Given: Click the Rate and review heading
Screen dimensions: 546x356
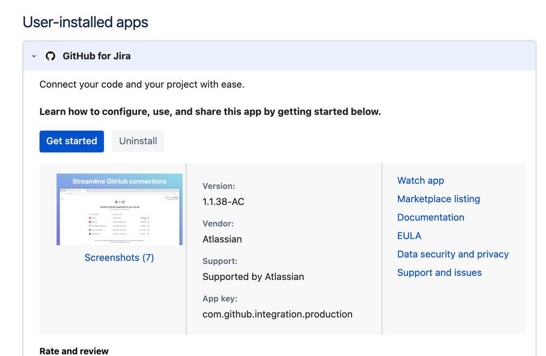Looking at the screenshot, I should tap(74, 351).
